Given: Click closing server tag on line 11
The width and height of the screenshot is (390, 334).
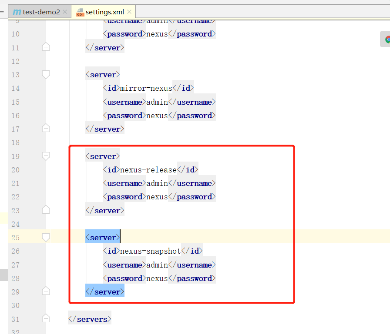Looking at the screenshot, I should click(105, 48).
